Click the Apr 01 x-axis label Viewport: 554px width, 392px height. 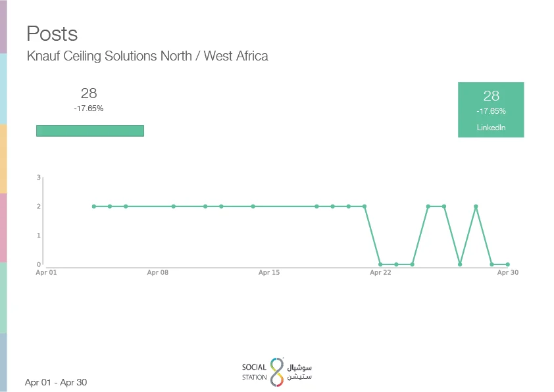tap(46, 272)
